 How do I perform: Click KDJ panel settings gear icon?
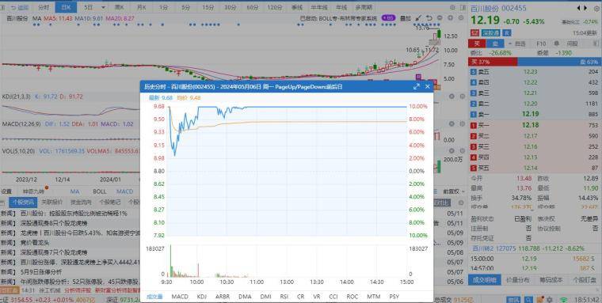click(x=451, y=97)
